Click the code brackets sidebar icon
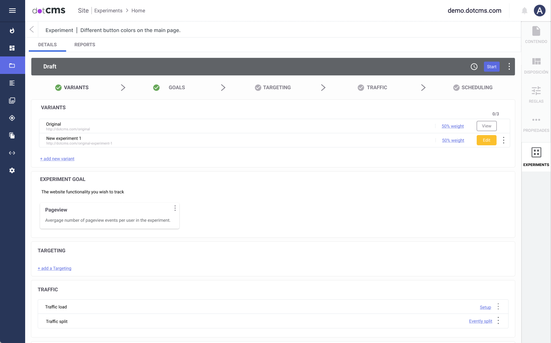 point(12,153)
